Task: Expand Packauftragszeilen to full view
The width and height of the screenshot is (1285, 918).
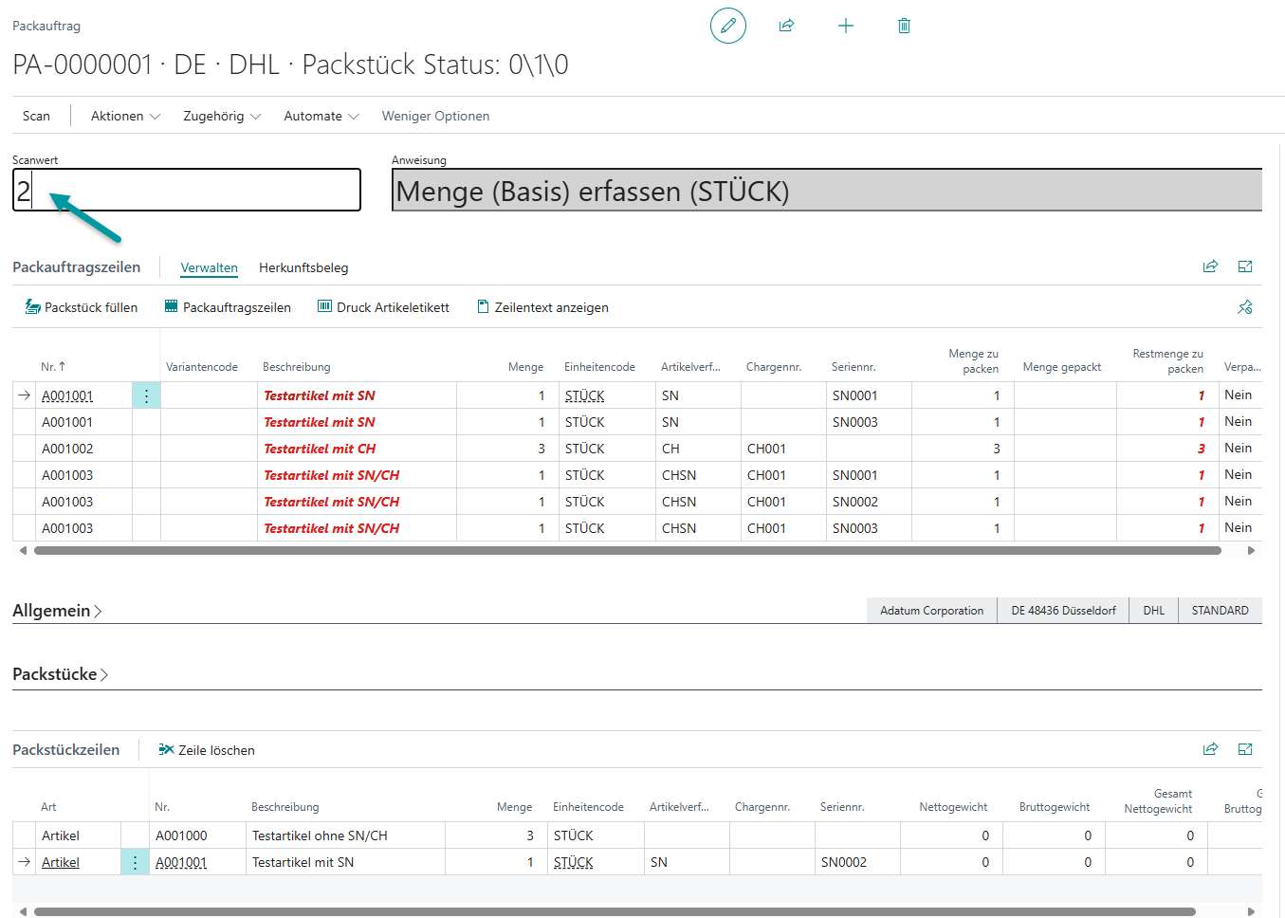Action: point(1245,266)
